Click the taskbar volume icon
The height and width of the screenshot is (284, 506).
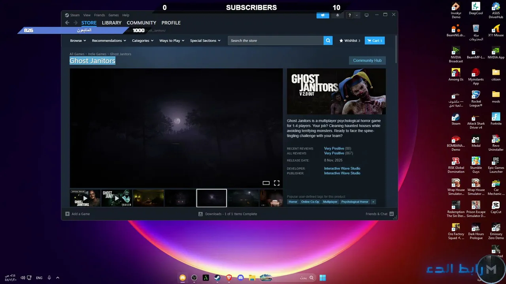point(23,278)
